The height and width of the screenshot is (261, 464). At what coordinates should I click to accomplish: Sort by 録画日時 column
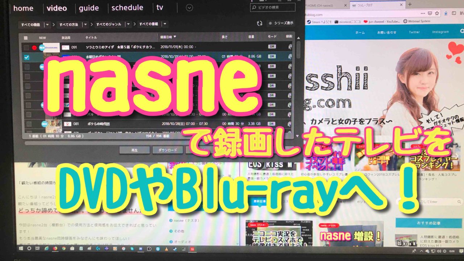click(168, 37)
